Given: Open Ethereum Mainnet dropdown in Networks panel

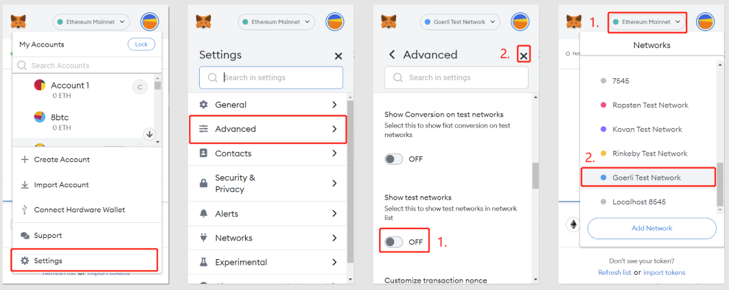Looking at the screenshot, I should coord(647,22).
